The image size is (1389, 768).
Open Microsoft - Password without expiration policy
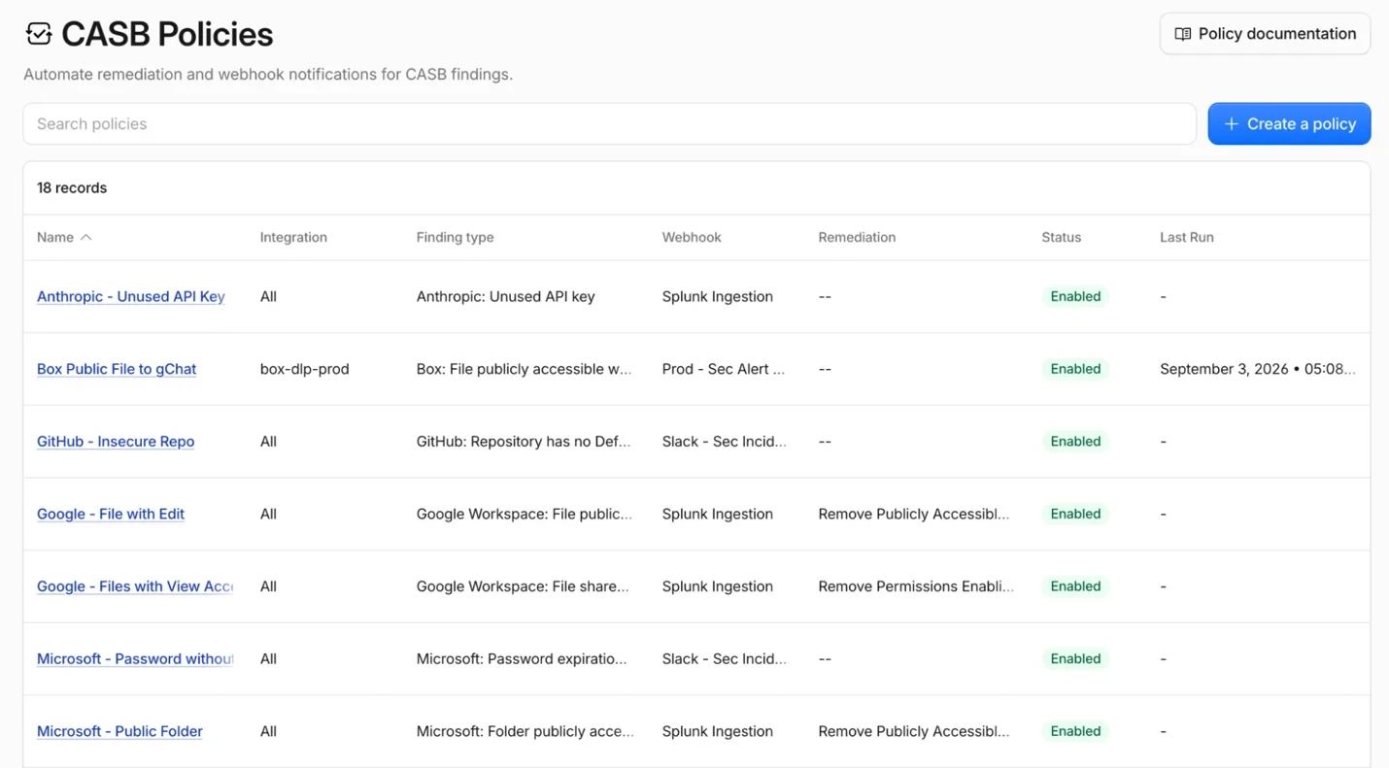point(135,659)
